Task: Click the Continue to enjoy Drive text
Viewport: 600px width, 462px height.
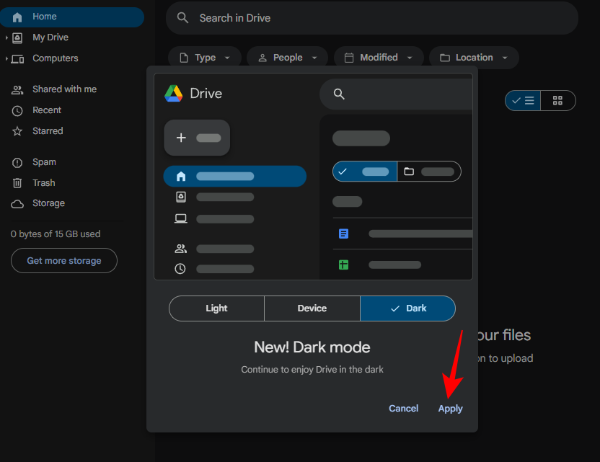Action: 312,370
